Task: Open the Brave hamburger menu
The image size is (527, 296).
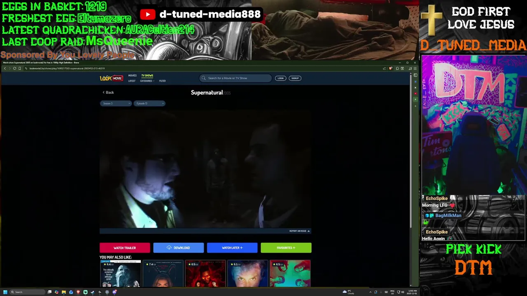Action: (415, 68)
